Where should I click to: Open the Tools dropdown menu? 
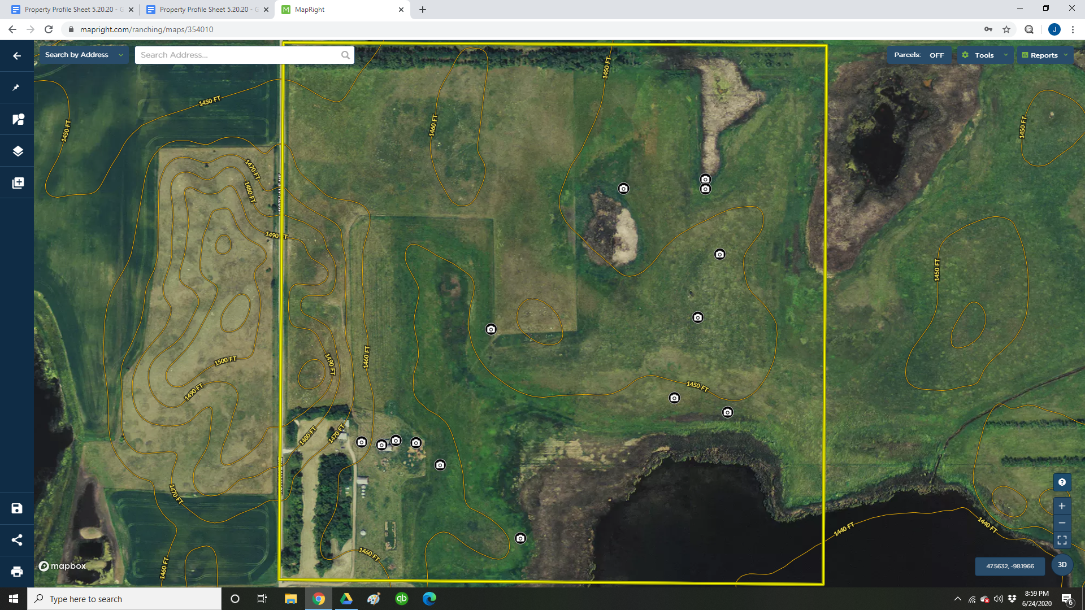pyautogui.click(x=985, y=55)
